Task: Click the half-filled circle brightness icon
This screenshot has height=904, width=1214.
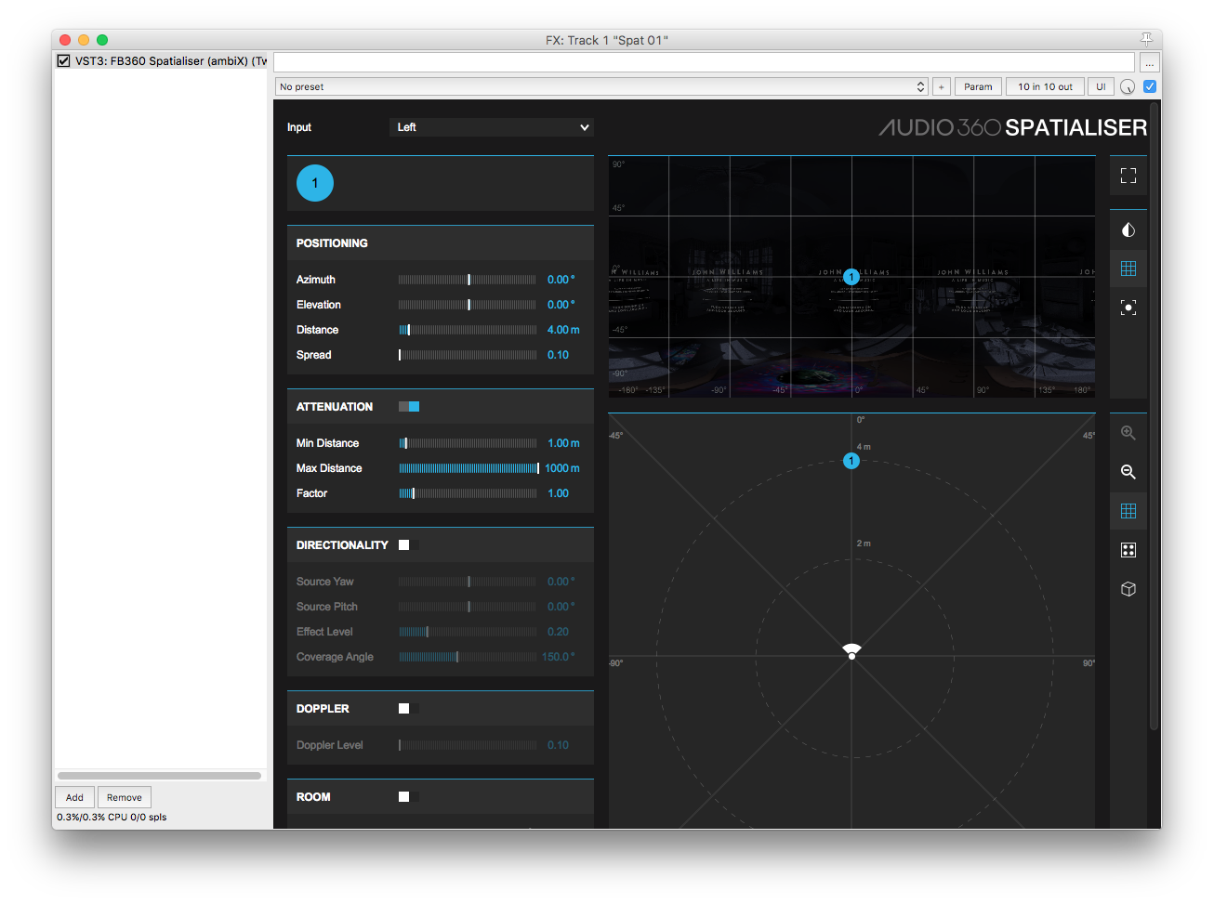Action: tap(1128, 230)
